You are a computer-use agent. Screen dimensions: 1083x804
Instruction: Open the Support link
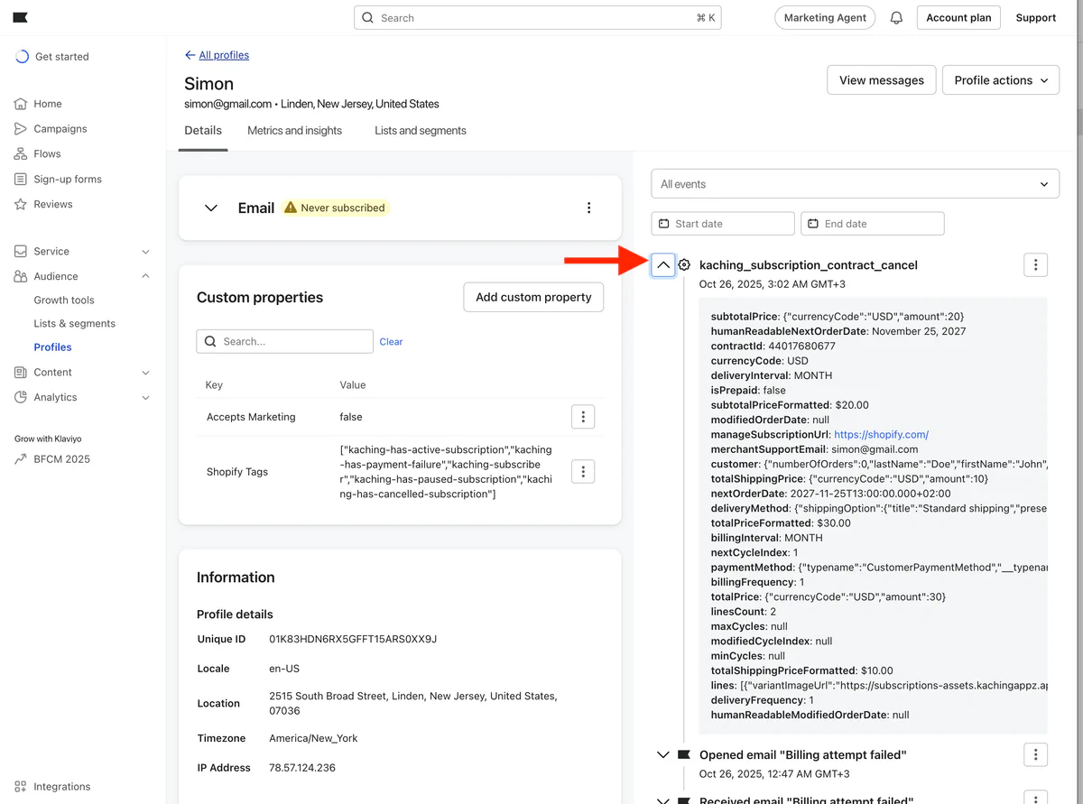pos(1035,18)
